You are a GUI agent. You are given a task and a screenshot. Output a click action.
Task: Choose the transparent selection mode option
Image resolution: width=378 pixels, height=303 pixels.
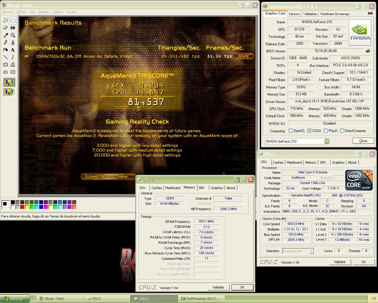point(9,92)
